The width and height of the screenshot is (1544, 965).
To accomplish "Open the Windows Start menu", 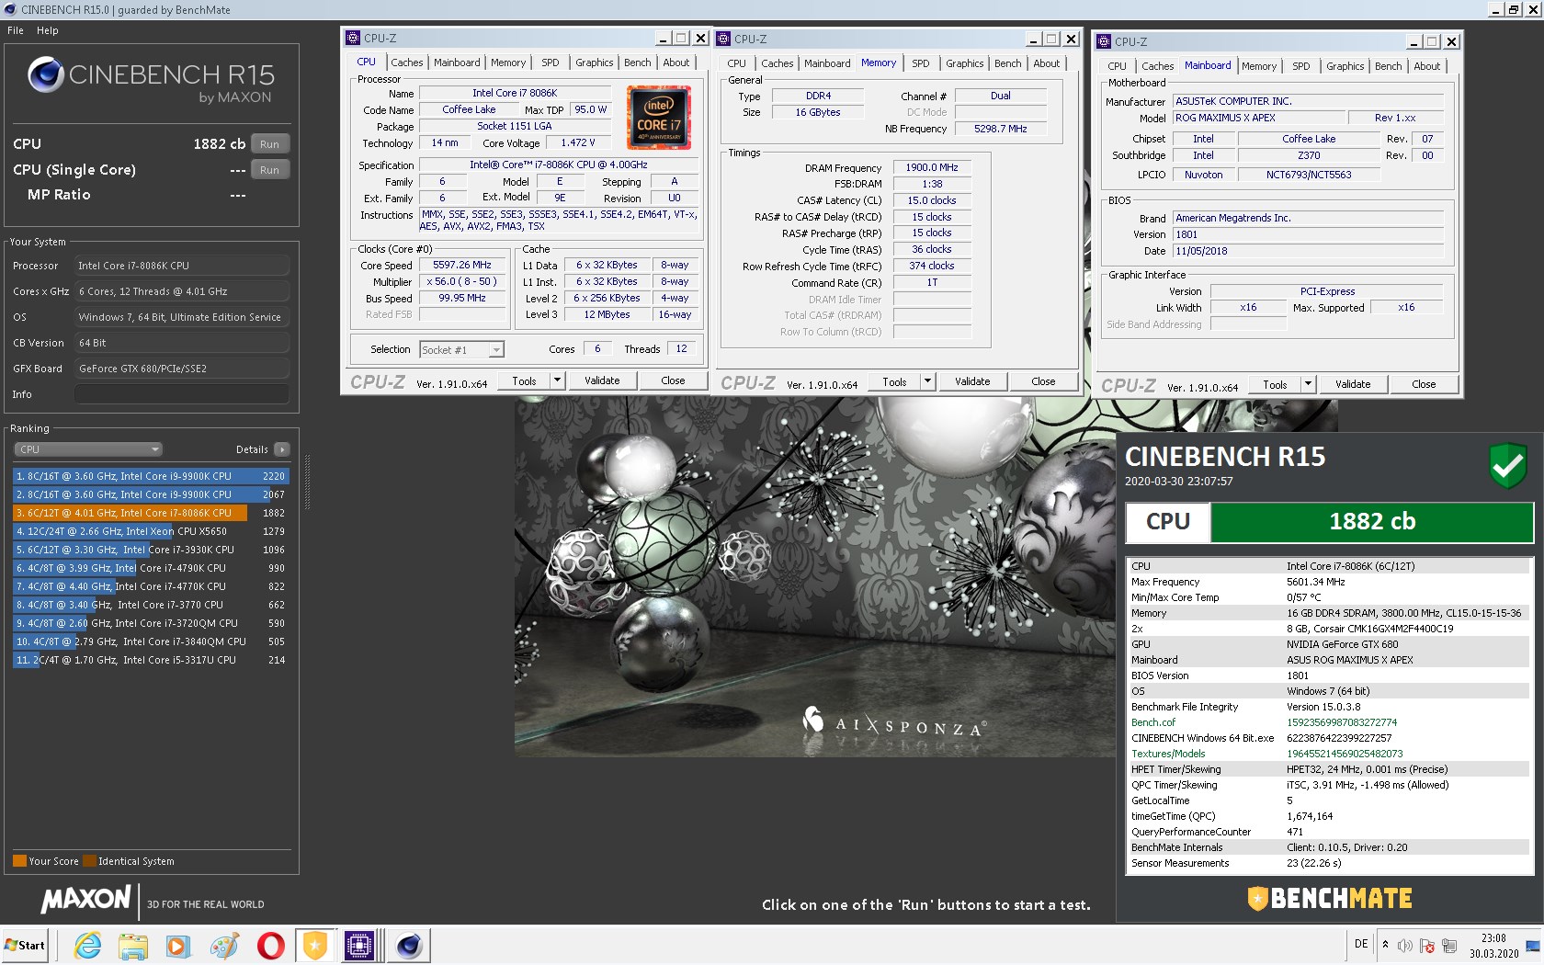I will coord(25,945).
